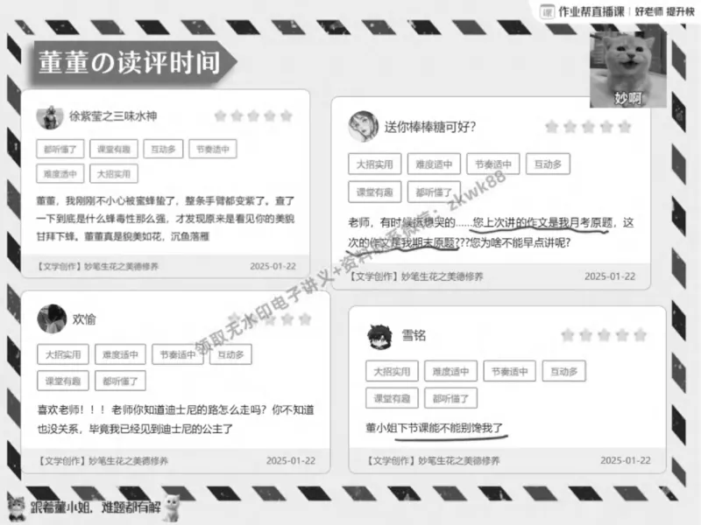Select 课堂有趣 tag in 徐紫莹之三味水神 card
The height and width of the screenshot is (525, 701).
pyautogui.click(x=114, y=149)
